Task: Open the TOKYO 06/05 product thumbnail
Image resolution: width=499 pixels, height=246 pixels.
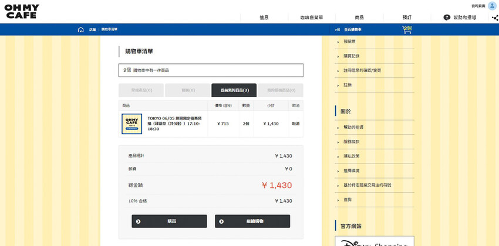Action: point(132,124)
